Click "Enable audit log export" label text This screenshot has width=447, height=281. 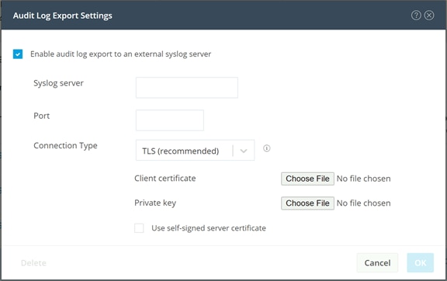click(x=120, y=54)
